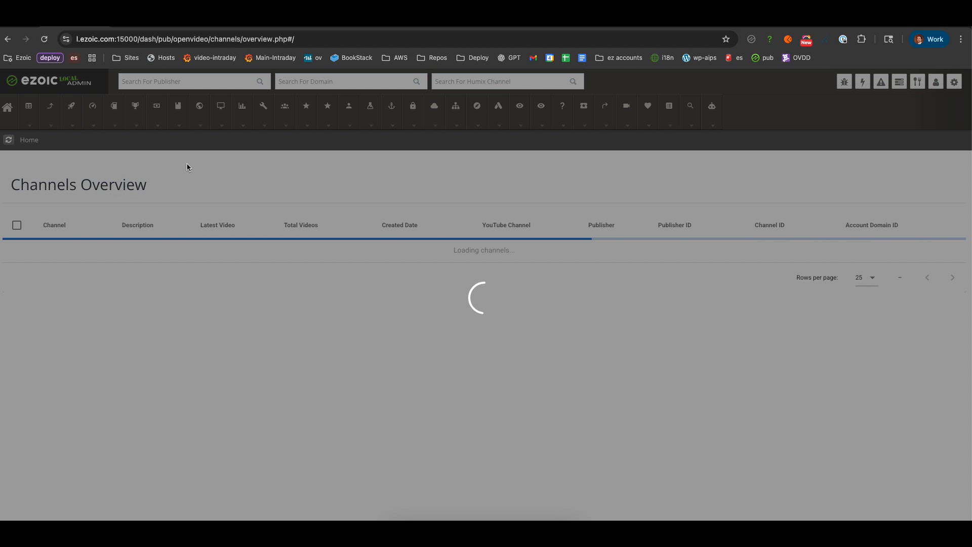The width and height of the screenshot is (972, 547).
Task: Open the BookStack bookmark
Action: pyautogui.click(x=351, y=58)
